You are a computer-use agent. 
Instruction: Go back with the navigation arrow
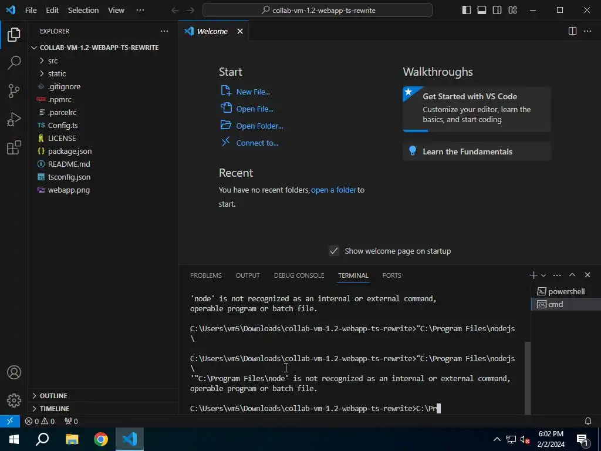point(175,11)
